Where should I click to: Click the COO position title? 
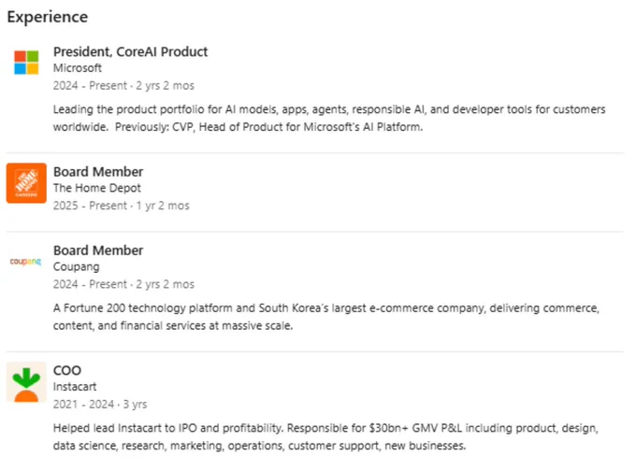[67, 370]
